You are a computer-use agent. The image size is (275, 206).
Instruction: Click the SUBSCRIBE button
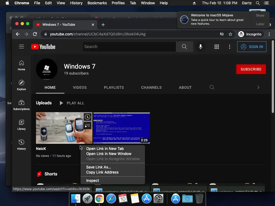251,69
